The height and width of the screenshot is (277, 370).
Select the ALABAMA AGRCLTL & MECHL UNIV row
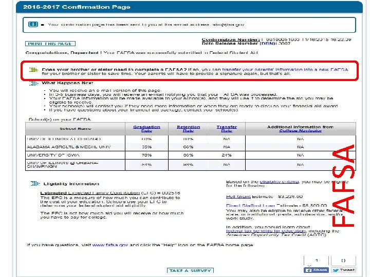pos(191,147)
